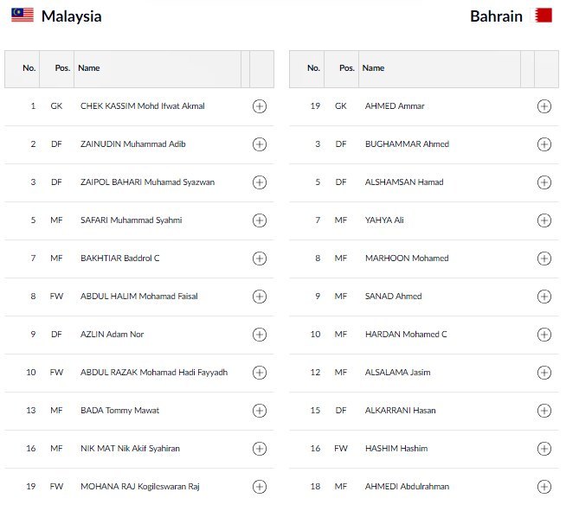The height and width of the screenshot is (511, 579).
Task: Expand AZLIN Adam Nor row
Action: (259, 335)
